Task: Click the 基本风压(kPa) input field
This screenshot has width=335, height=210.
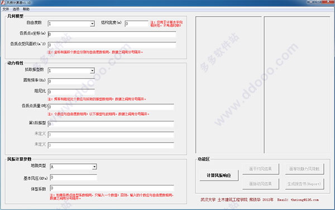Action: [x=73, y=177]
